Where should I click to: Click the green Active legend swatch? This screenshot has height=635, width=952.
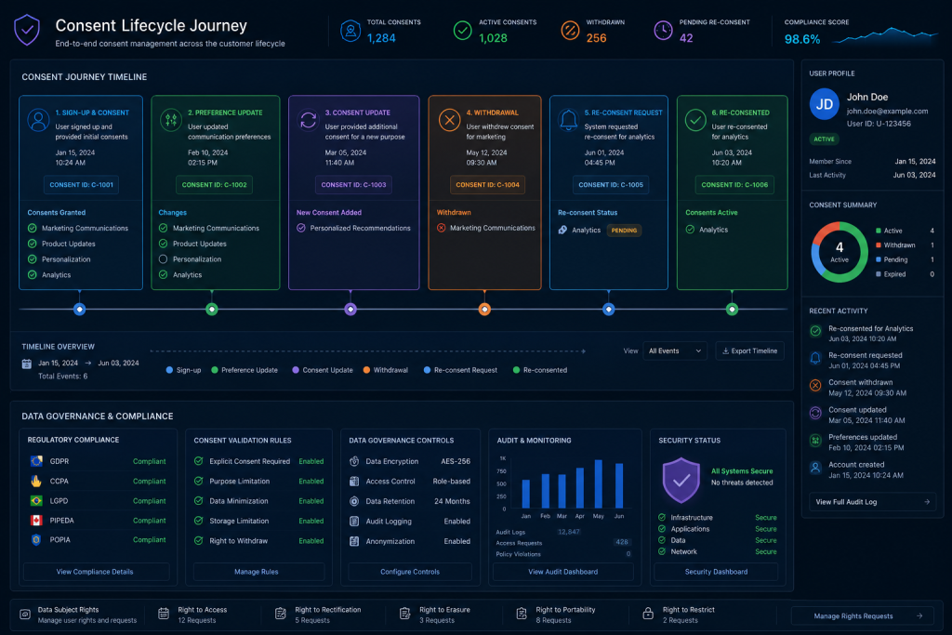pyautogui.click(x=878, y=231)
